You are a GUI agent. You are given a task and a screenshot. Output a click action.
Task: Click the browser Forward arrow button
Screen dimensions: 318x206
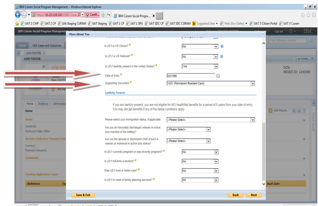tap(24, 15)
